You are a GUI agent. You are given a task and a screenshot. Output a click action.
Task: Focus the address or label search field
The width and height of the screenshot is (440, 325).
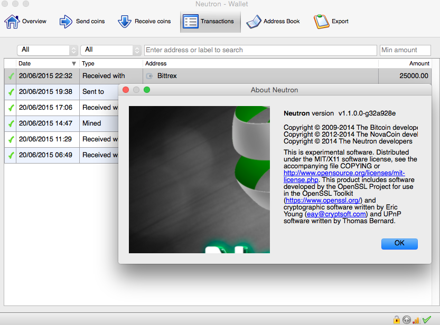[x=260, y=50]
